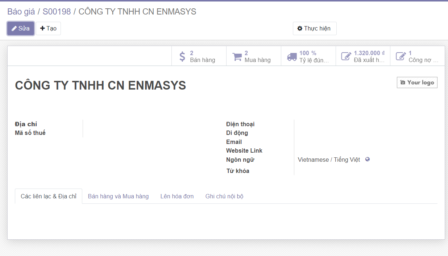Select the Ghi chú nội bộ tab

tap(224, 196)
